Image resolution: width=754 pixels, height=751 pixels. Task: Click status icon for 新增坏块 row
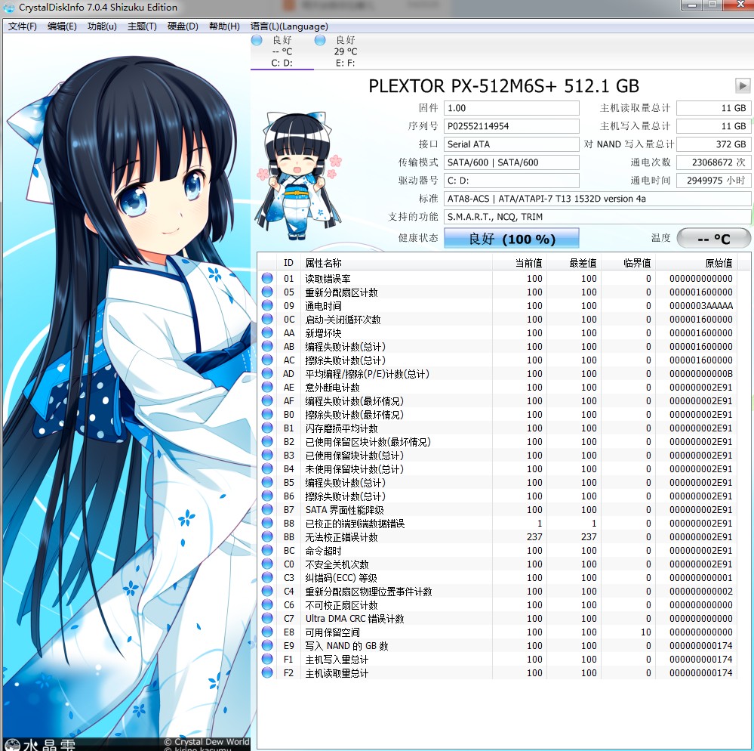(x=267, y=332)
